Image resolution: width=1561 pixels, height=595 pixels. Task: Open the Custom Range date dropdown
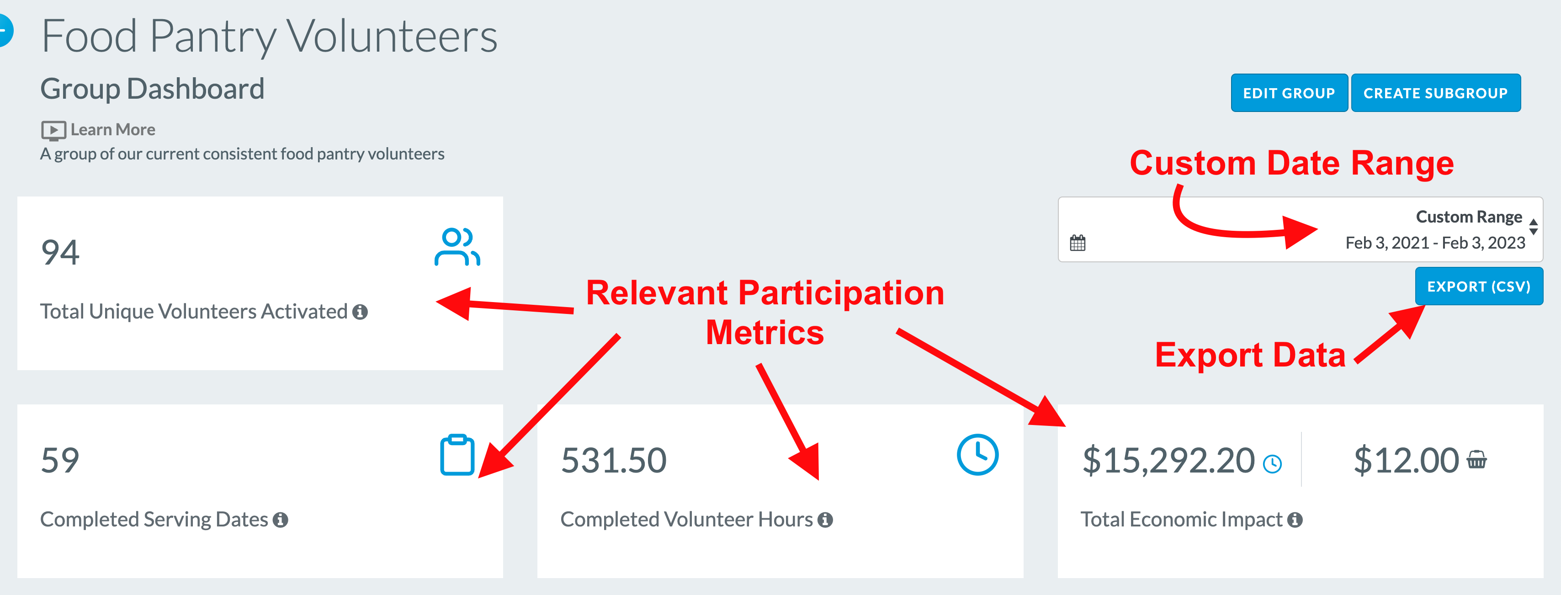(x=1301, y=230)
